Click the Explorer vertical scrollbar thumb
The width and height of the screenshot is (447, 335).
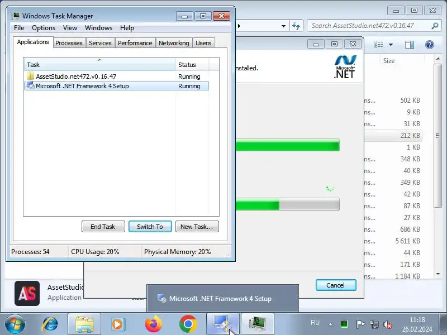[438, 136]
